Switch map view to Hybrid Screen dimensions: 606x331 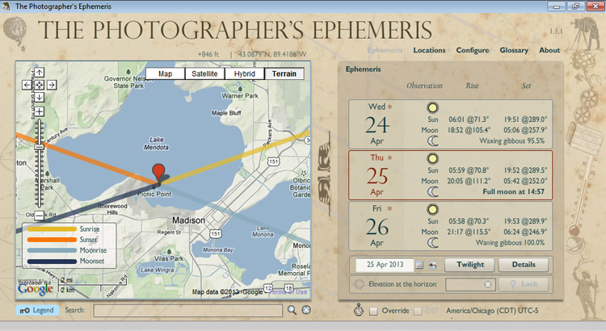click(244, 73)
